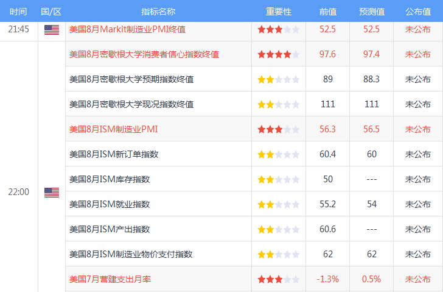Image resolution: width=443 pixels, height=292 pixels.
Task: Click previous value 52.5 for Markit PMI
Action: tap(328, 29)
